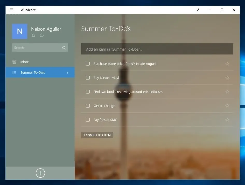This screenshot has width=245, height=185.
Task: Open the Purchase plane ticket task text
Action: 125,64
